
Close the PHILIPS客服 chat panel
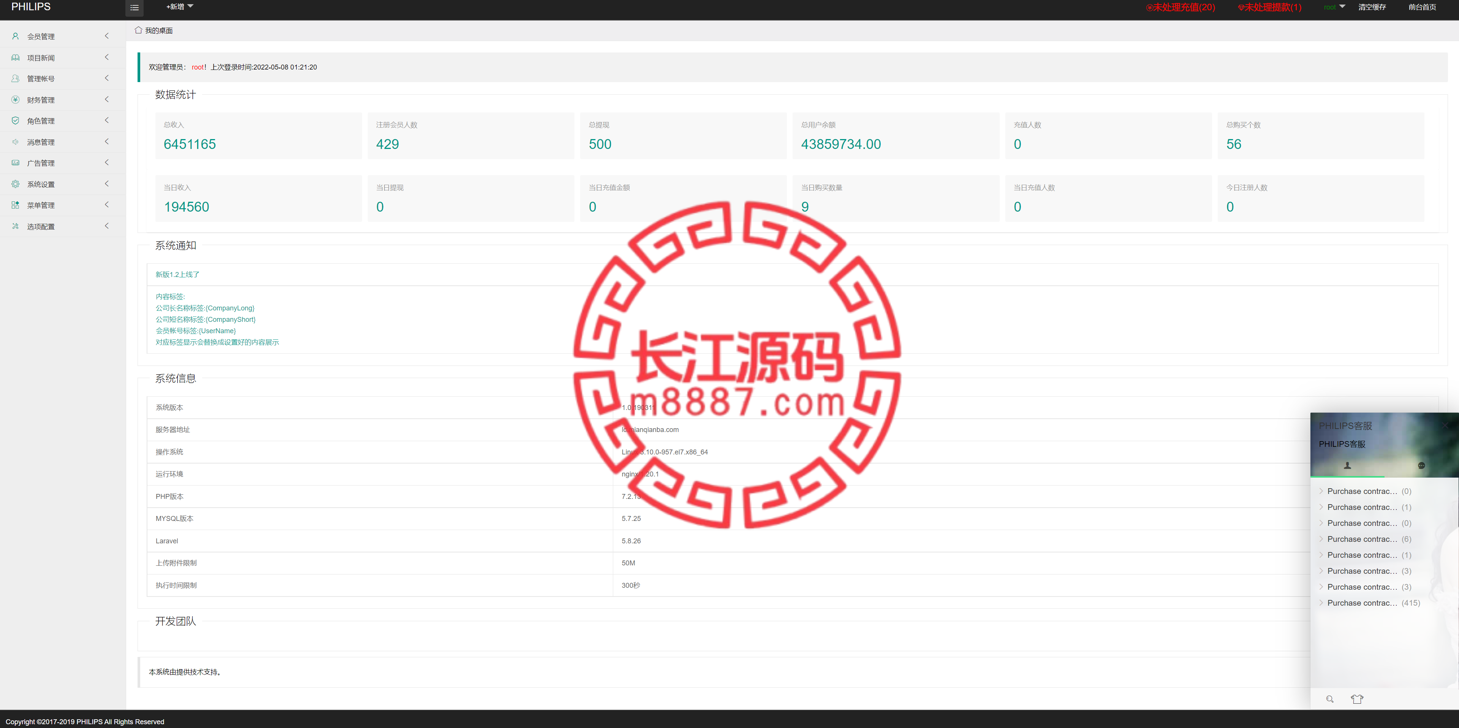tap(1445, 425)
